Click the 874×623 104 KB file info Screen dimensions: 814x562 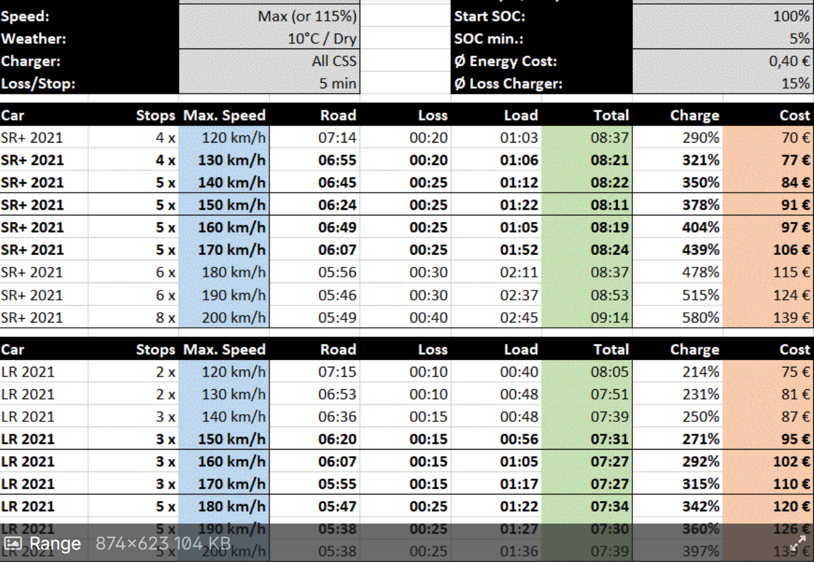(x=163, y=544)
